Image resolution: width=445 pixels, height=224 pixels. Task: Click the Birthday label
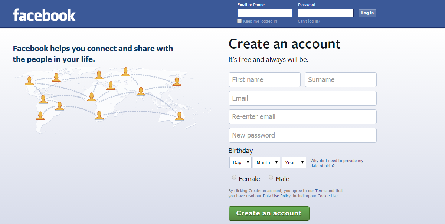point(241,151)
